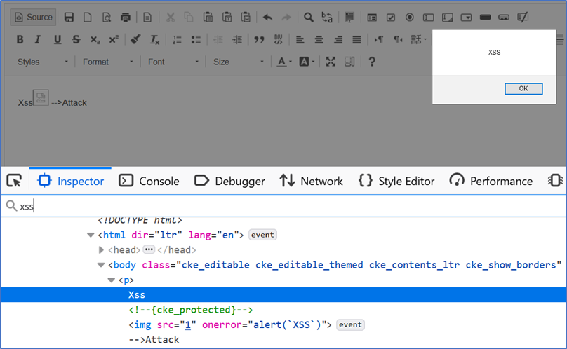Viewport: 567px width, 349px height.
Task: Toggle Subscript formatting
Action: (x=95, y=39)
